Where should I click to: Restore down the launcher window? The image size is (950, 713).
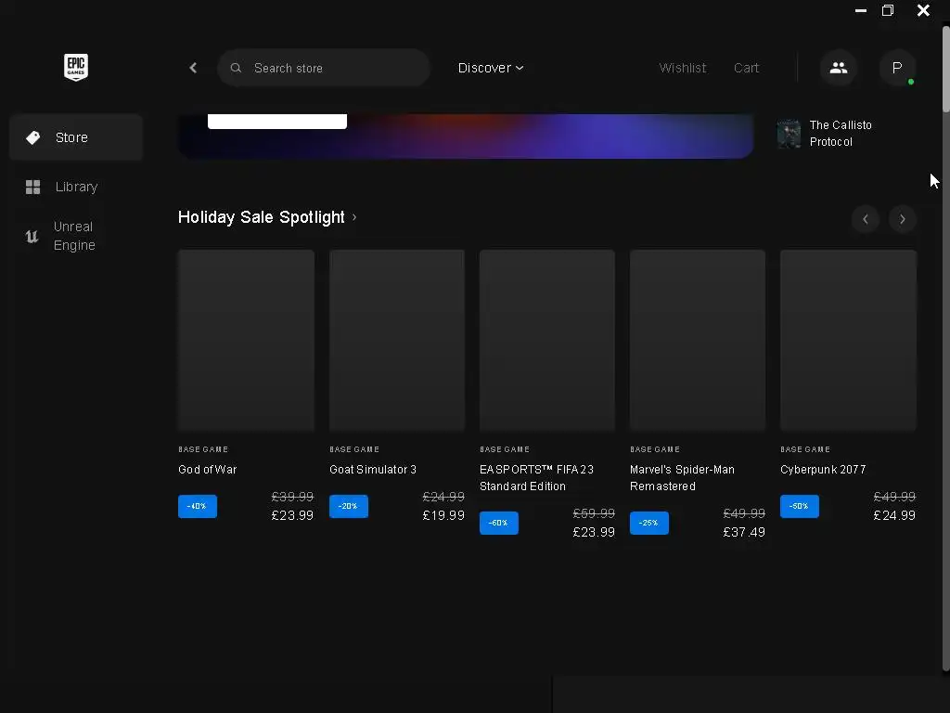pos(888,10)
